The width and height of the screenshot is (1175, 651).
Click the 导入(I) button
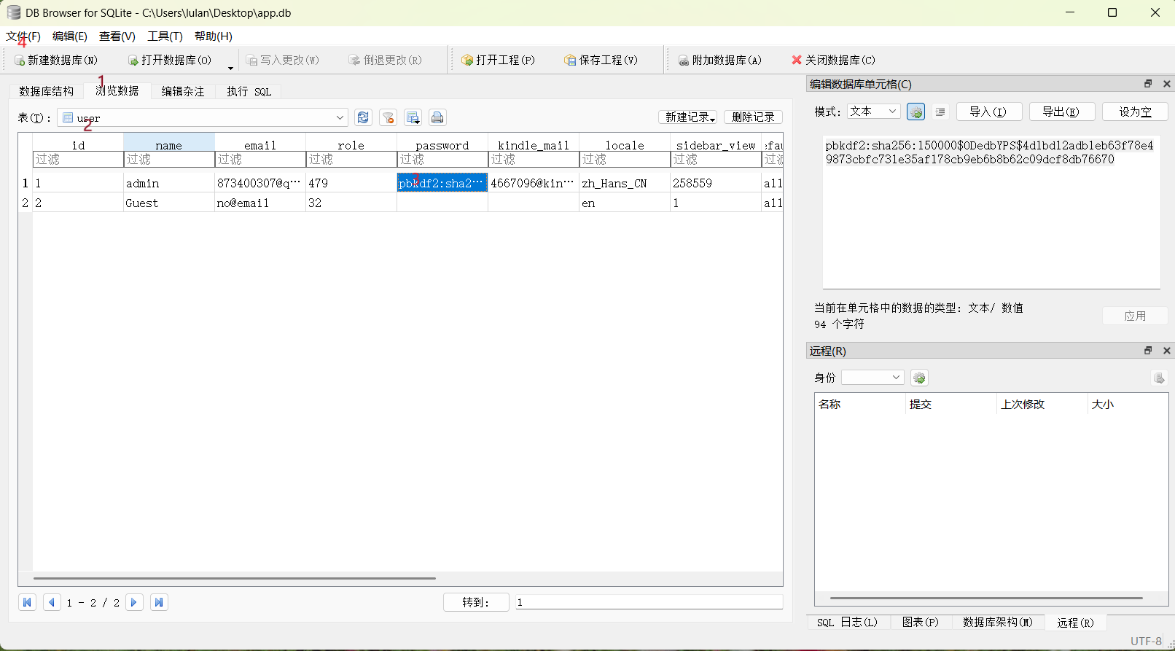[x=988, y=112]
